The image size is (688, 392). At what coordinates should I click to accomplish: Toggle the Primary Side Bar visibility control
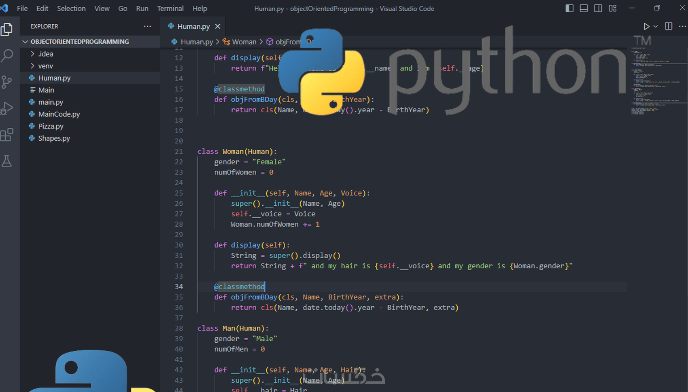pyautogui.click(x=569, y=8)
